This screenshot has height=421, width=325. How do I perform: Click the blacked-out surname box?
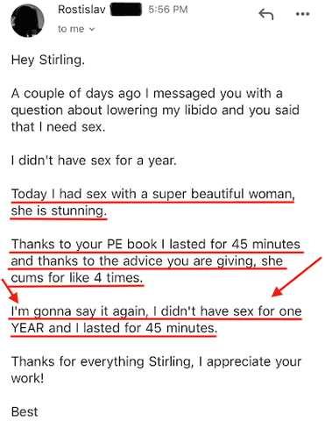click(125, 10)
